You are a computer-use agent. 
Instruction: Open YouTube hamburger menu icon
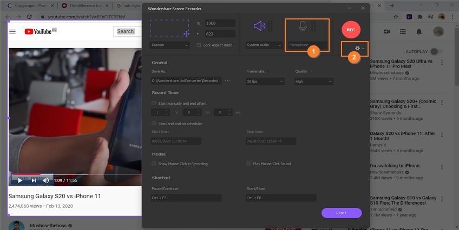point(12,31)
